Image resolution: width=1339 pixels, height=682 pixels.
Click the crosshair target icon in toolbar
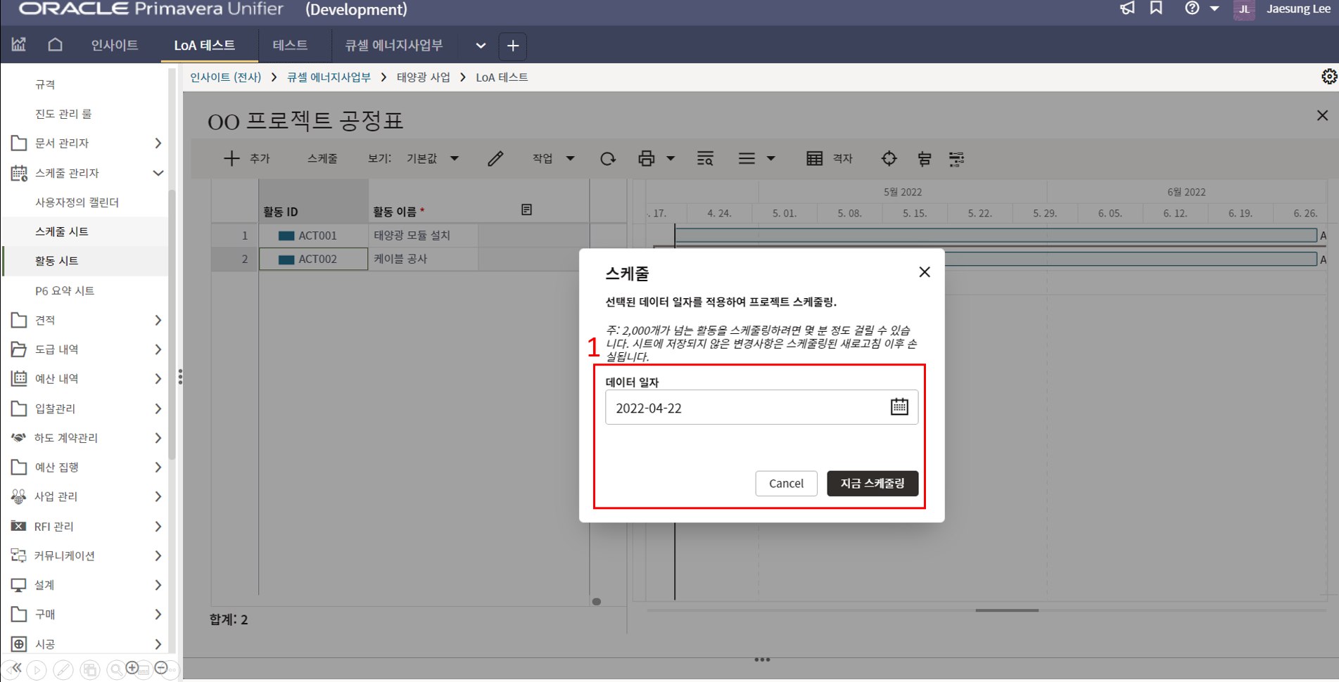tap(889, 159)
